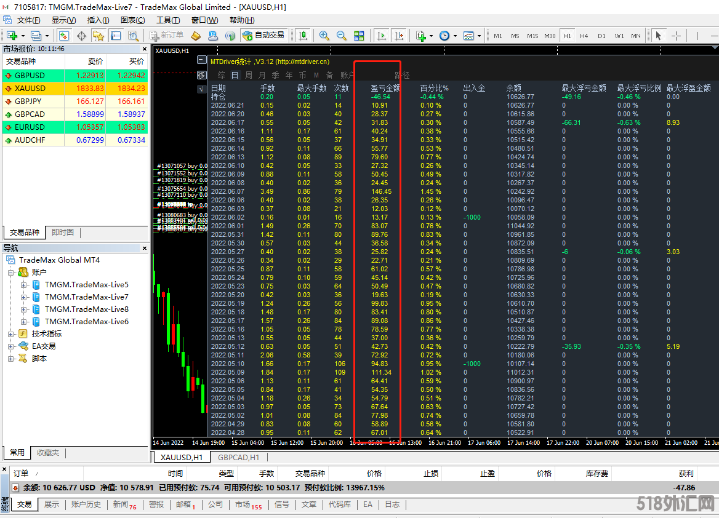Open the 日志 terminal tab

[x=392, y=504]
